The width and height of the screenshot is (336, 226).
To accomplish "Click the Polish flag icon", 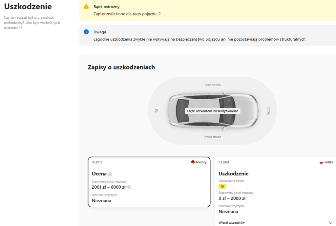I will point(321,162).
